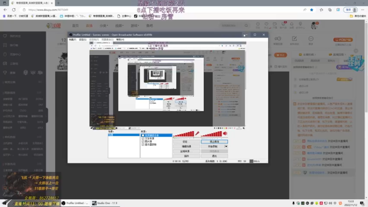
Task: Click the 设定 button in OBS
Action: click(x=186, y=142)
